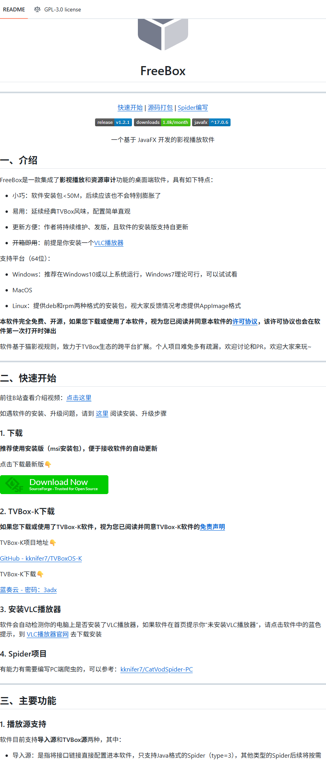This screenshot has height=760, width=326.
Task: Click the SourceForge Download Now button
Action: pyautogui.click(x=54, y=485)
